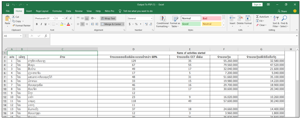Open Find & Select
The height and width of the screenshot is (119, 300).
tap(284, 22)
